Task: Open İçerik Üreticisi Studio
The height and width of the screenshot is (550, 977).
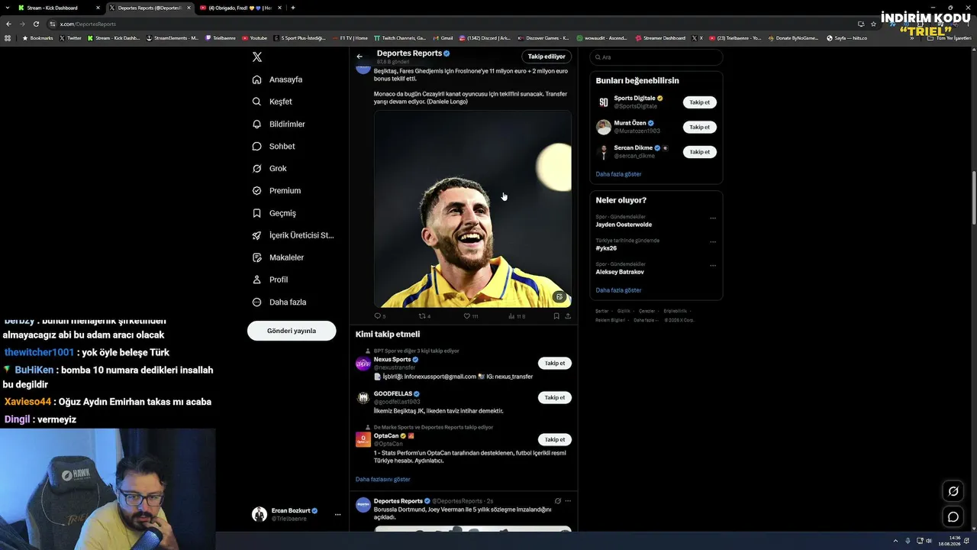Action: coord(293,235)
